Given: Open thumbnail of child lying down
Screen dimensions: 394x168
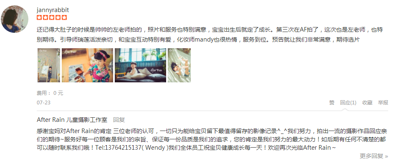Looking at the screenshot, I should [x=179, y=65].
